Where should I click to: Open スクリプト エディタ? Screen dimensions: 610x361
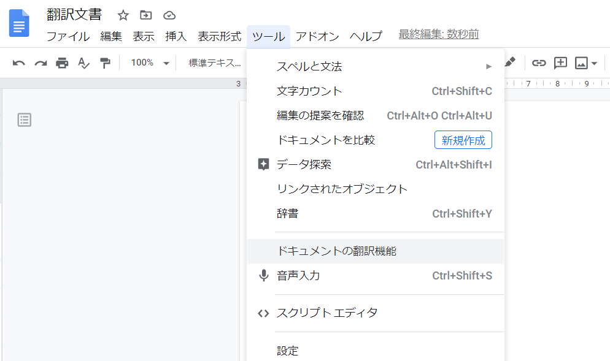pyautogui.click(x=376, y=313)
